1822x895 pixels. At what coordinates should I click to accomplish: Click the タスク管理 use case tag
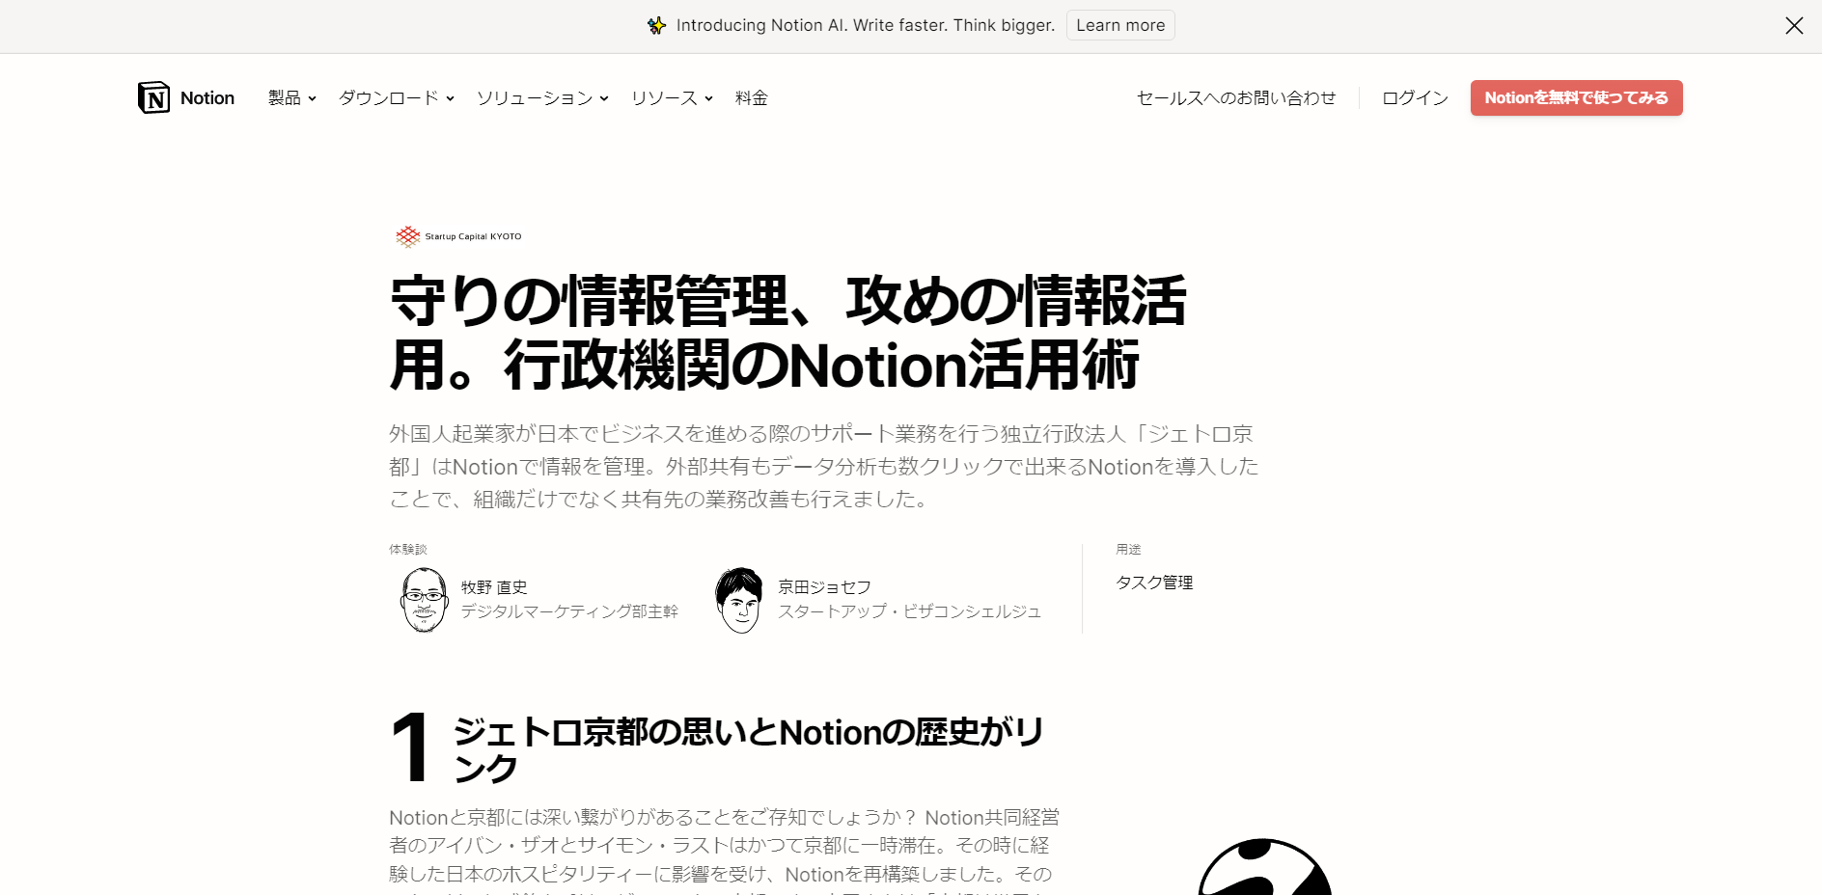coord(1154,583)
